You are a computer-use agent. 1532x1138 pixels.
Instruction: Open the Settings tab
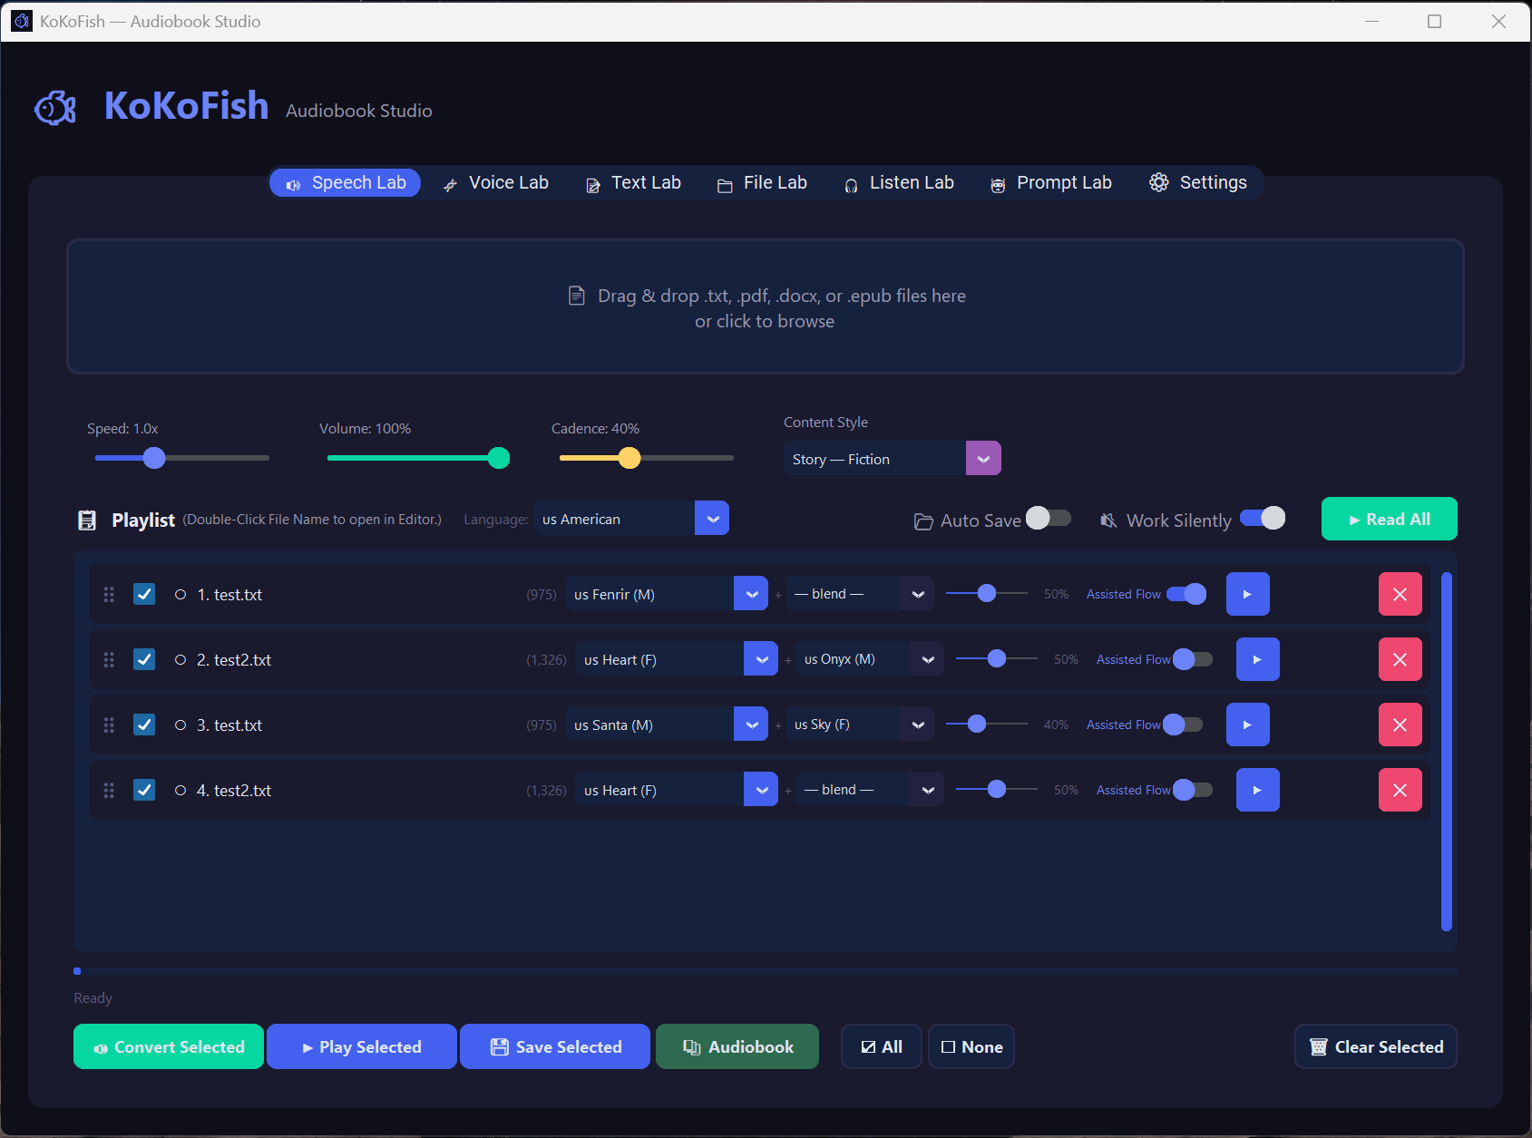pos(1198,182)
